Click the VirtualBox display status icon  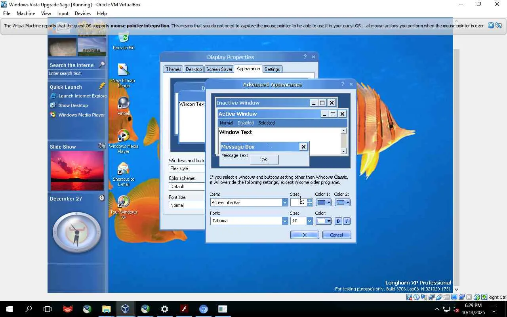[x=454, y=297]
